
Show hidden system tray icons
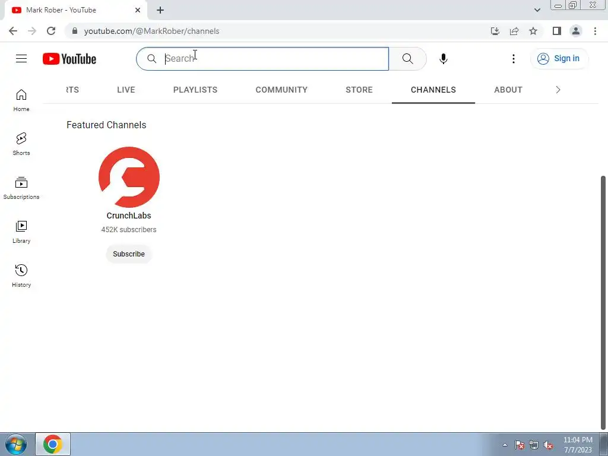[505, 445]
